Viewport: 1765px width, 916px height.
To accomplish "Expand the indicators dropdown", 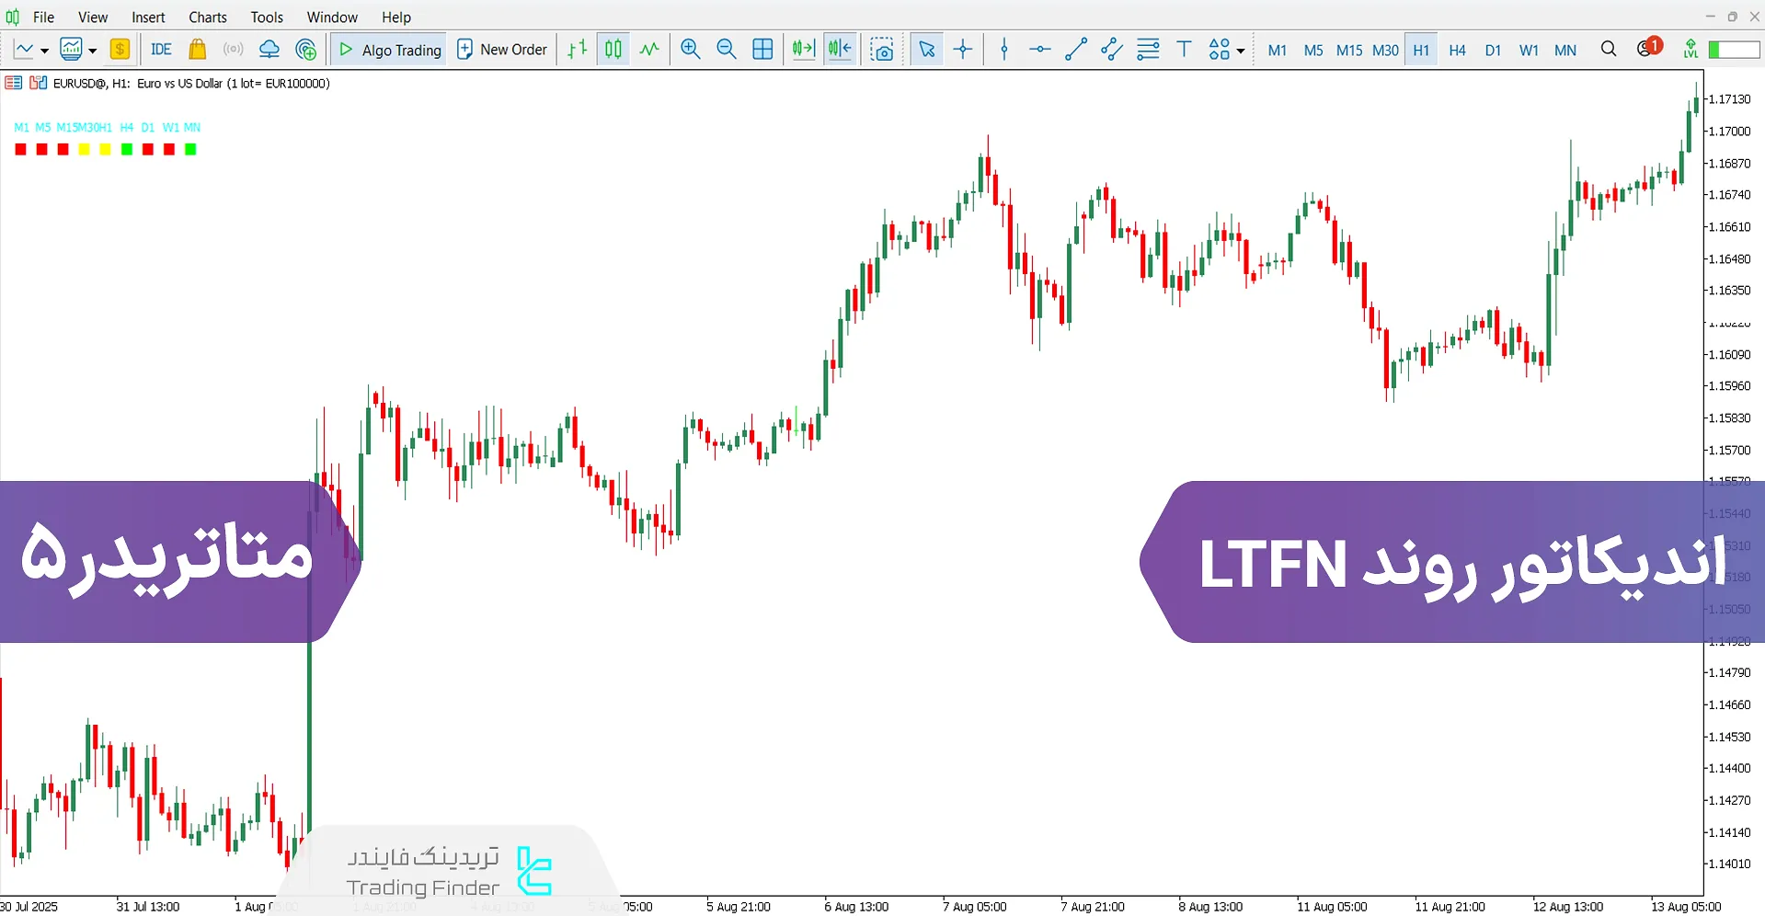I will [91, 50].
